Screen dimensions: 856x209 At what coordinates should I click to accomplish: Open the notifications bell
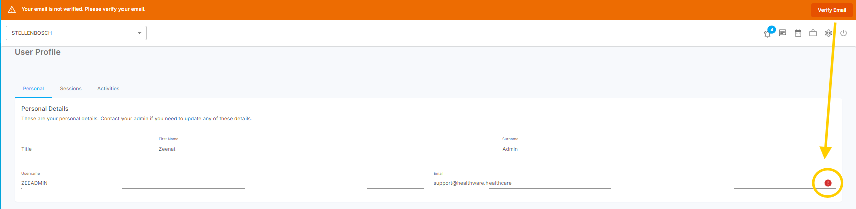[767, 34]
